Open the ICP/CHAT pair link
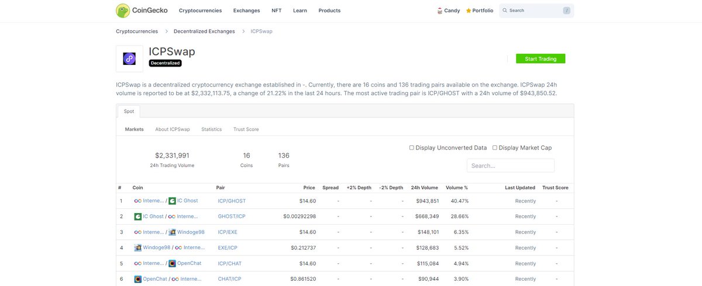This screenshot has width=702, height=286. pos(229,264)
